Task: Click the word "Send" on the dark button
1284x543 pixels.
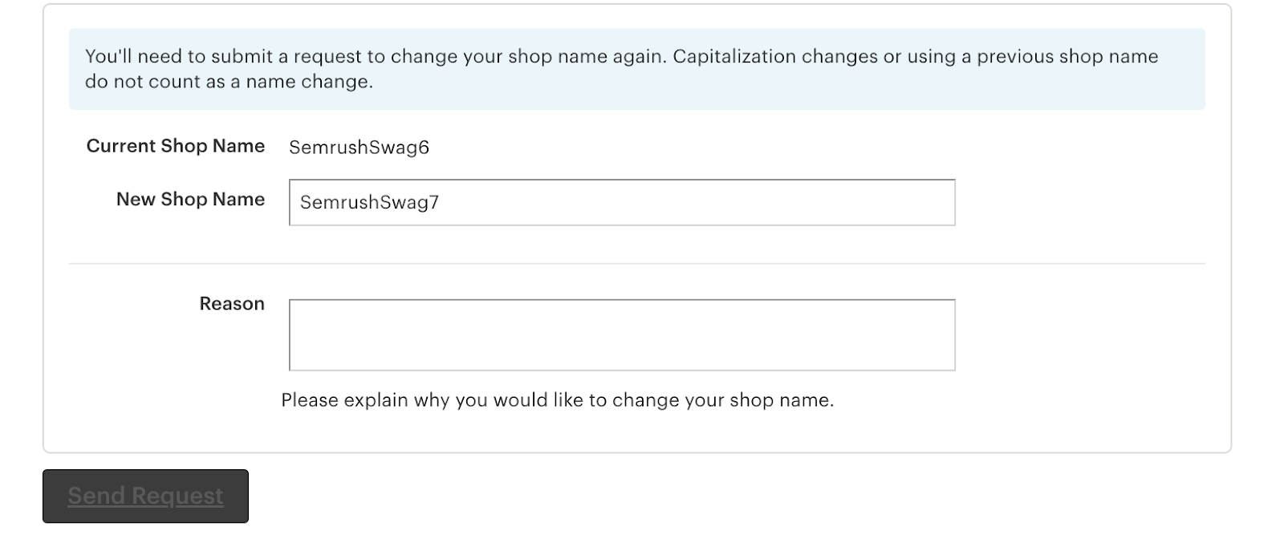Action: coord(96,496)
